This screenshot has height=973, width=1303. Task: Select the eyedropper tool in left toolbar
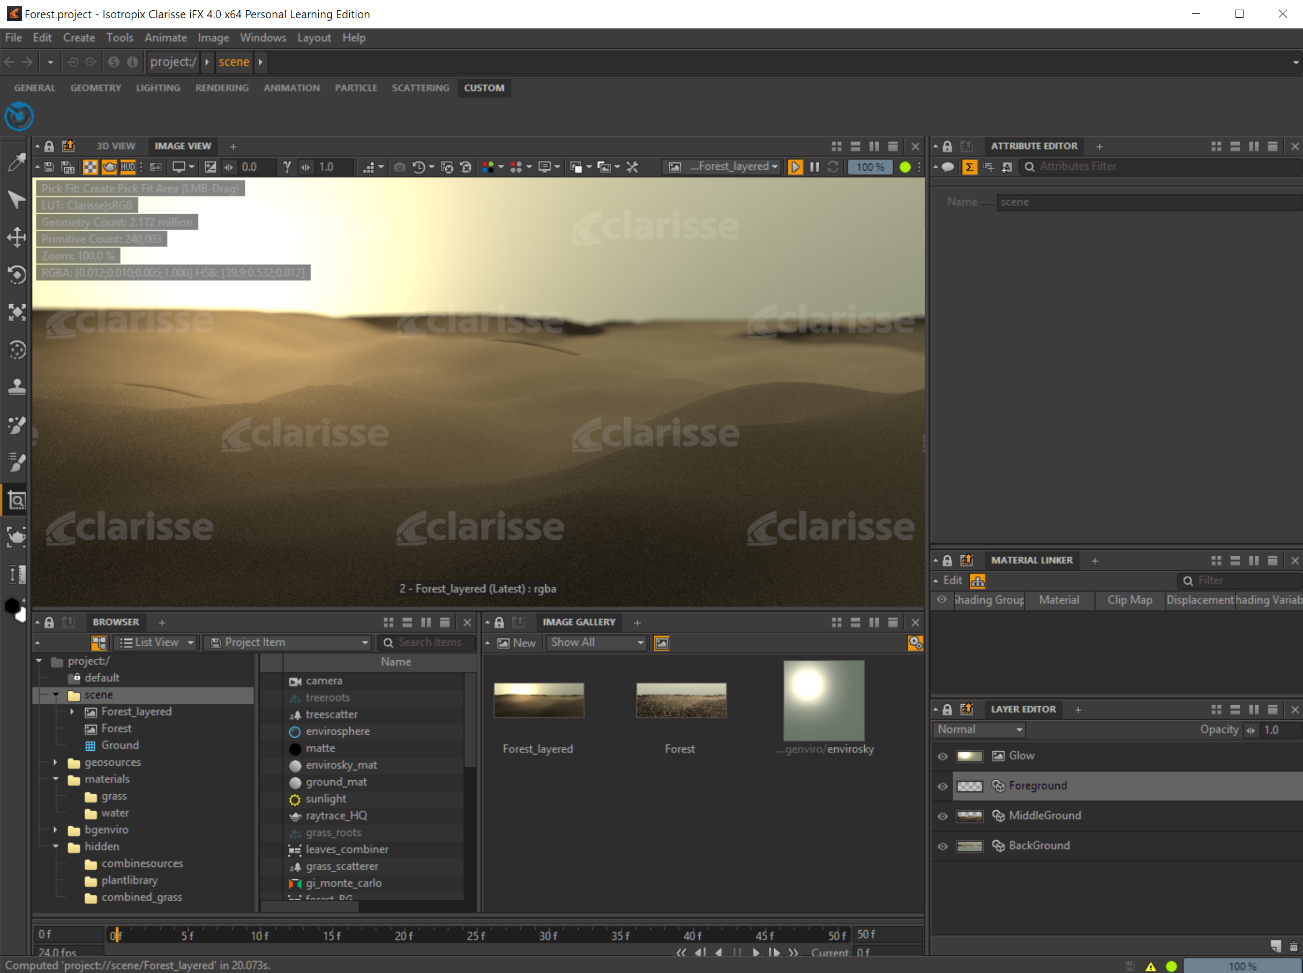click(x=17, y=162)
